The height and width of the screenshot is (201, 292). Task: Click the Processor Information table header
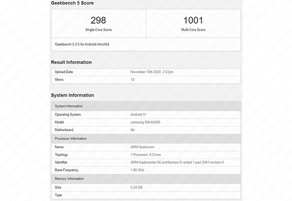point(146,139)
